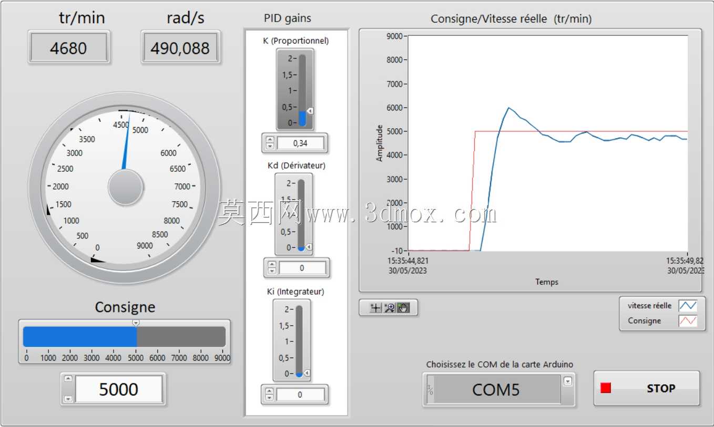
Task: Open the COM port dropdown arrow
Action: 567,381
